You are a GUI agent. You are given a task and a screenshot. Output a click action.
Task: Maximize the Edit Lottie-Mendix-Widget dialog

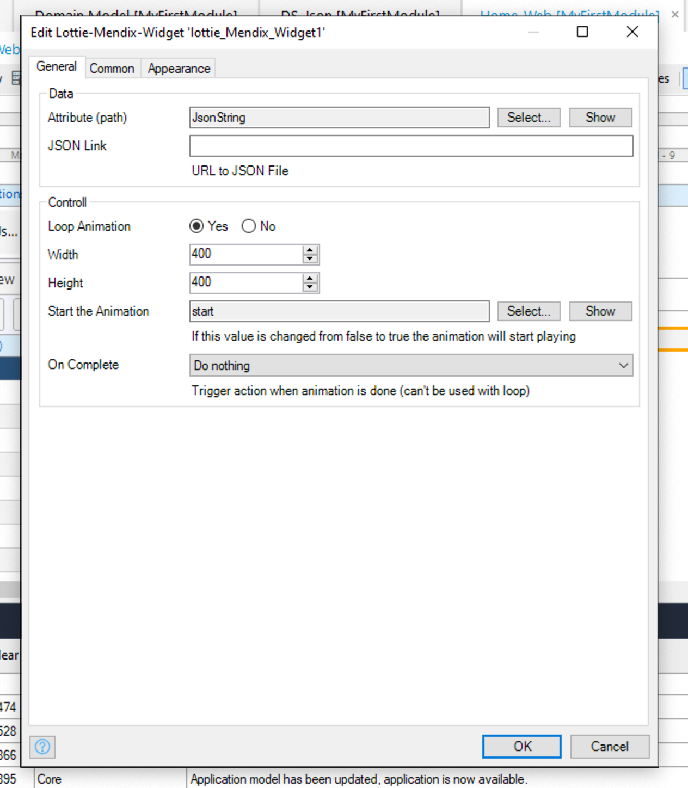tap(582, 32)
